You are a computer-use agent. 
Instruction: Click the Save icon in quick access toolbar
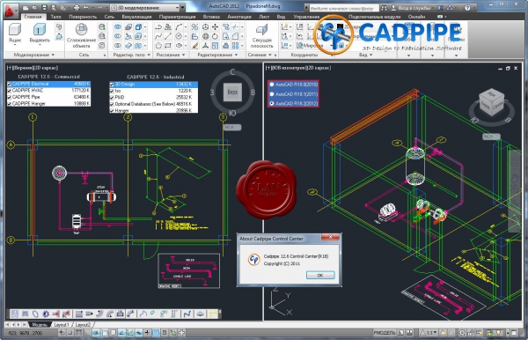[x=45, y=7]
